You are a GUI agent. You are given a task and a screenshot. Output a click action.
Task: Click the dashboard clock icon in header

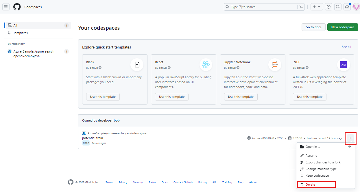click(x=328, y=7)
